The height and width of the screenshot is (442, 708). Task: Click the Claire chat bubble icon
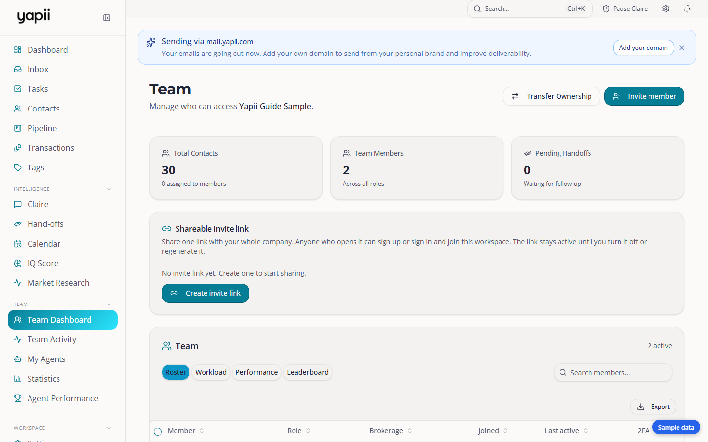[x=18, y=204]
